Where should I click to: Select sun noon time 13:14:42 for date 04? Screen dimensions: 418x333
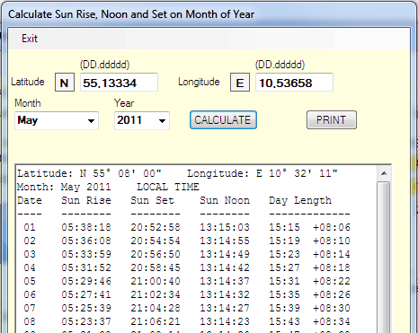tap(225, 267)
